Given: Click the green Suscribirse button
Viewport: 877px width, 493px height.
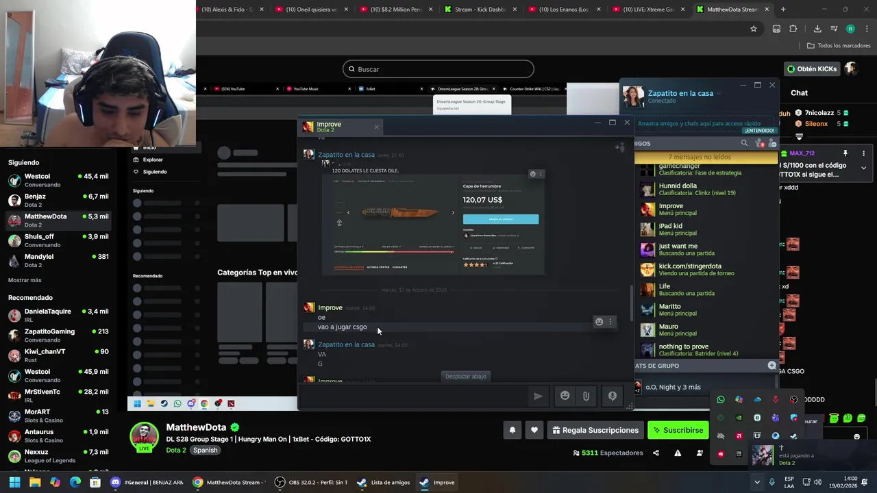Looking at the screenshot, I should coord(678,430).
